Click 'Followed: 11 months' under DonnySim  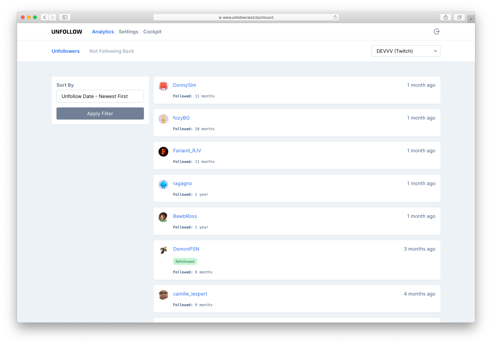(x=194, y=96)
